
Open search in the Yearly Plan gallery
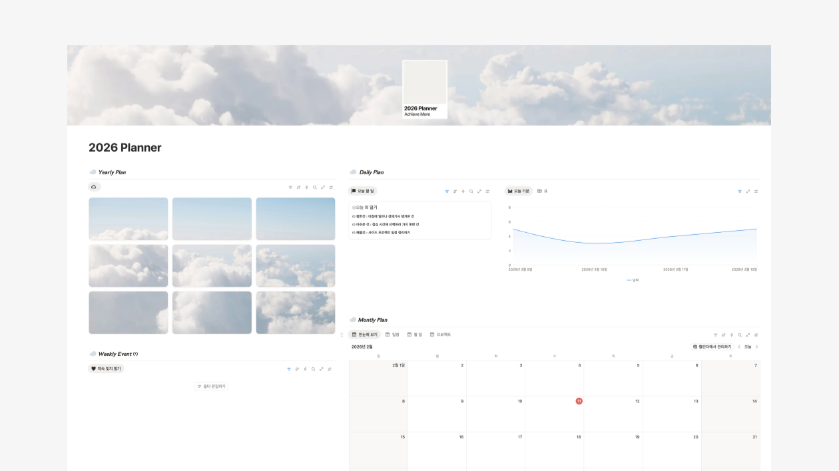(x=315, y=187)
